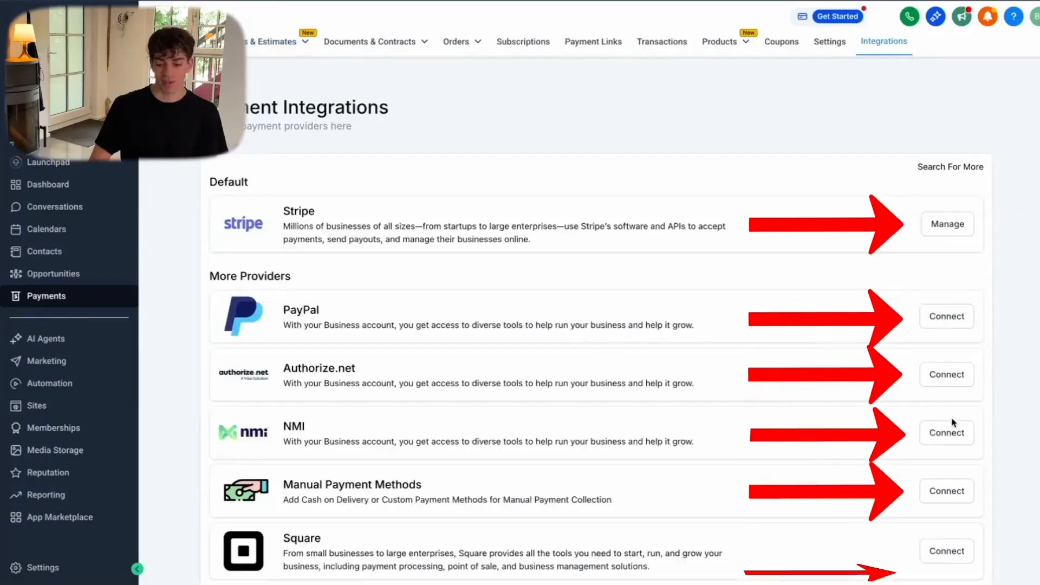Click the Search For More link
The width and height of the screenshot is (1040, 585).
click(950, 166)
